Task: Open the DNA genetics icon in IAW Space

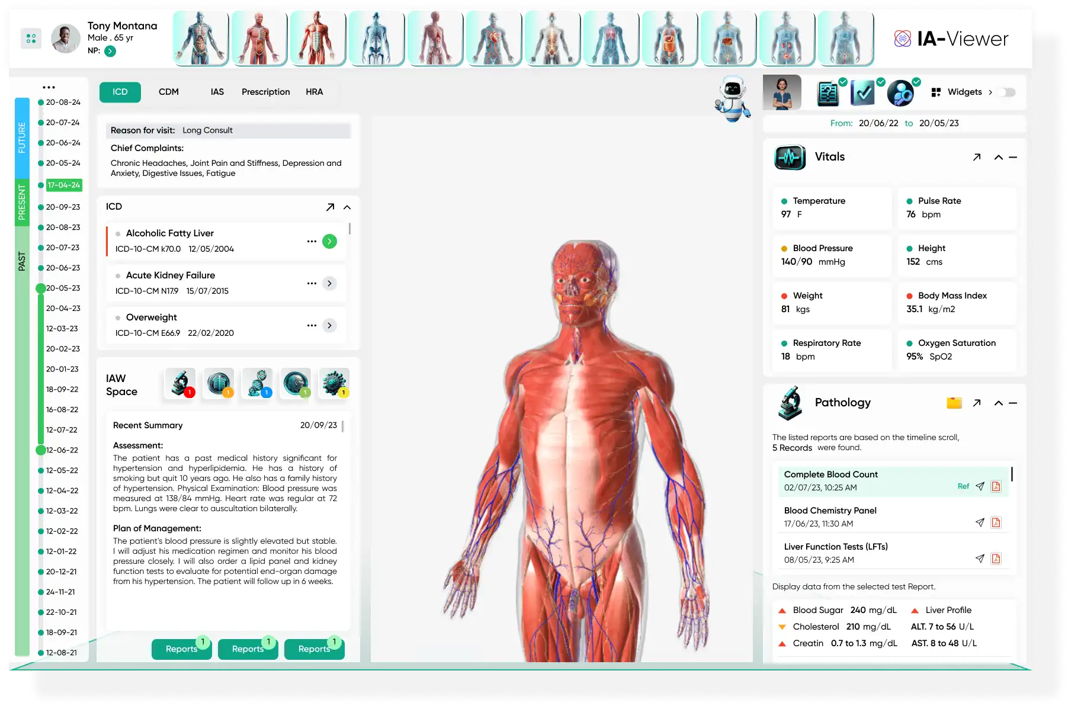Action: pos(257,383)
